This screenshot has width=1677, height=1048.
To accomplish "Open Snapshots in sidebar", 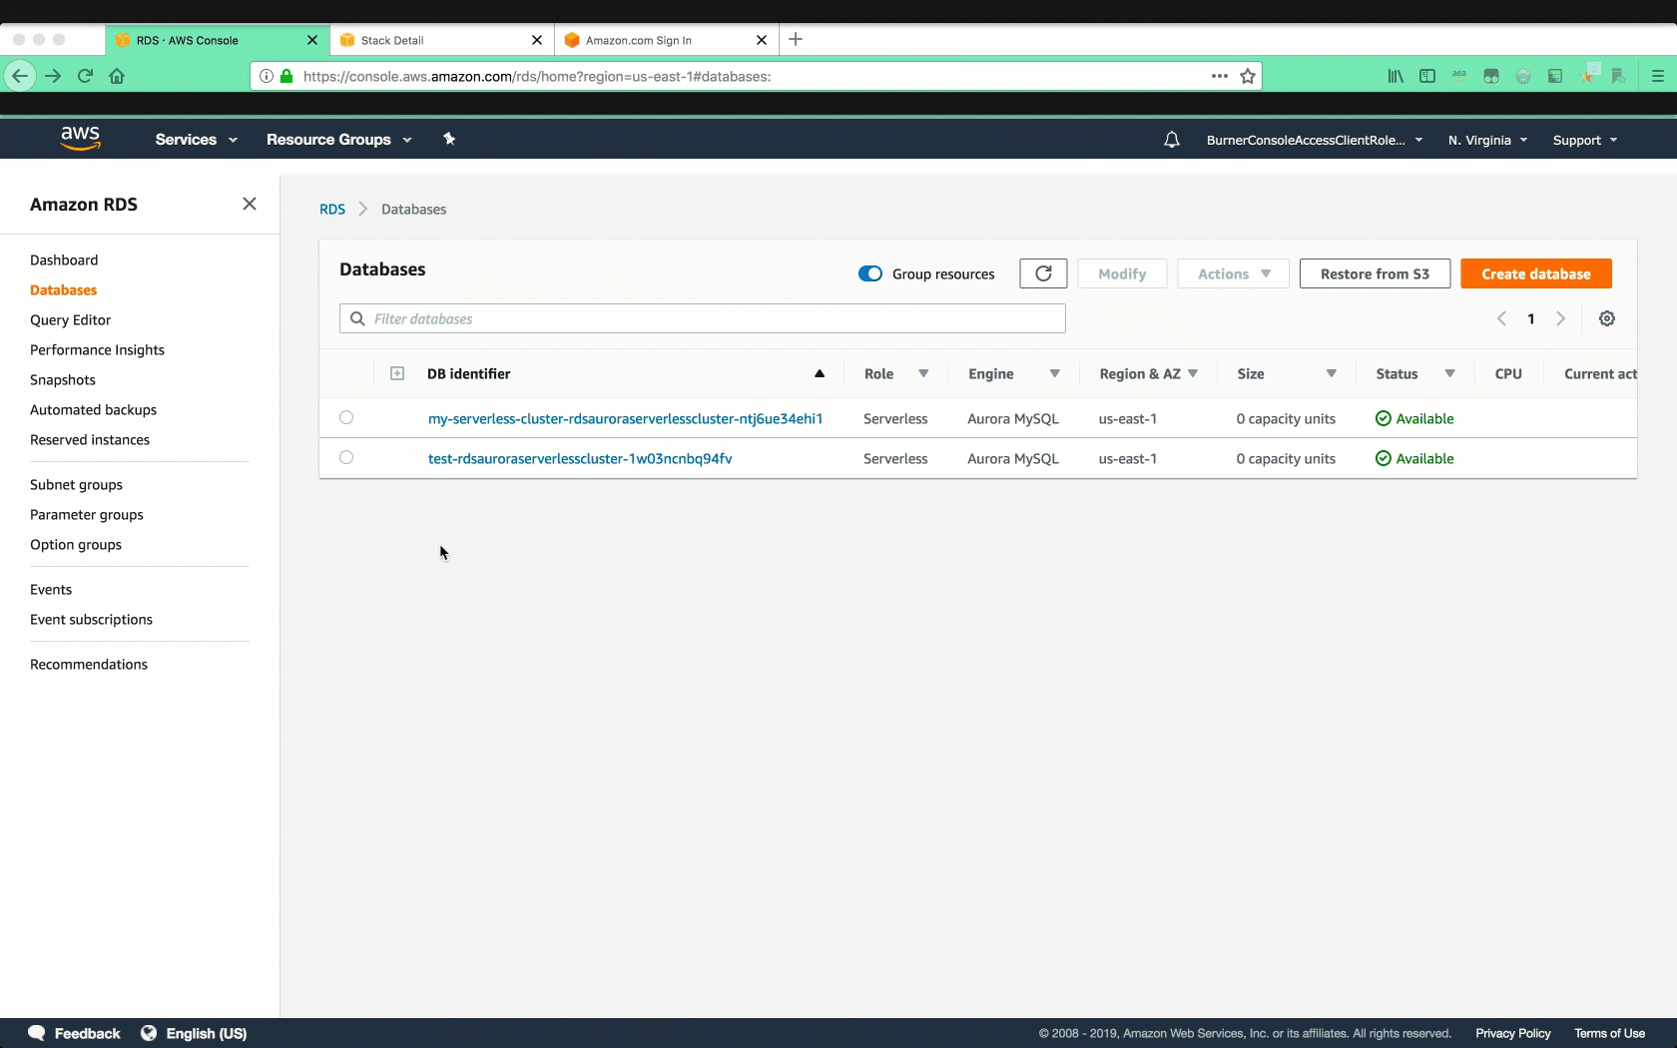I will [x=63, y=379].
